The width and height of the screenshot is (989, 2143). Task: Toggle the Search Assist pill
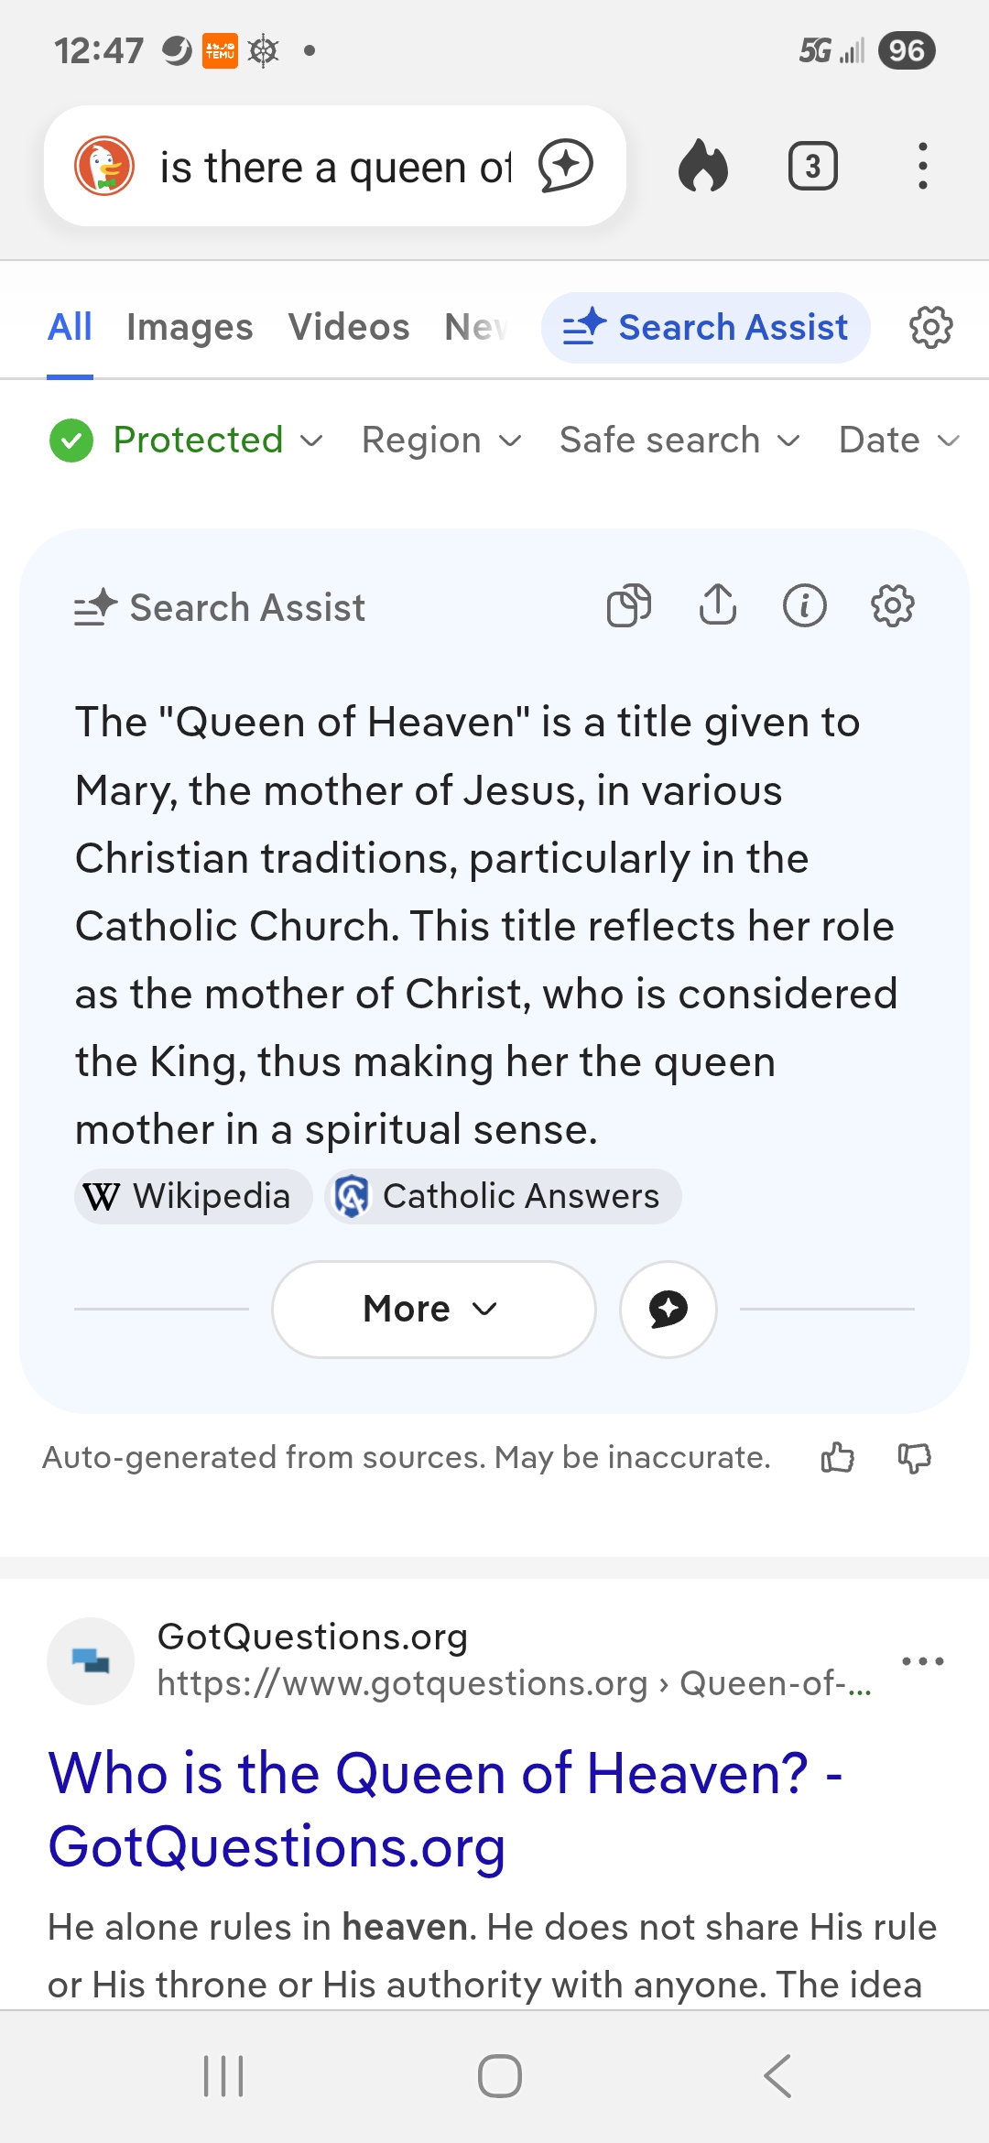(x=705, y=327)
